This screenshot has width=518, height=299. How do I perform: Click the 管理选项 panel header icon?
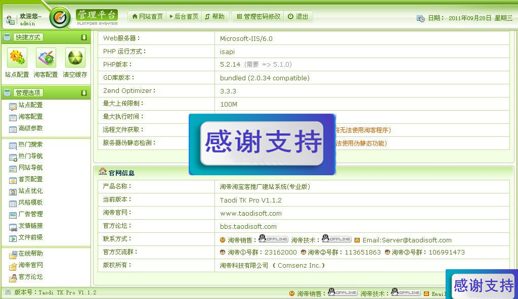tap(7, 93)
